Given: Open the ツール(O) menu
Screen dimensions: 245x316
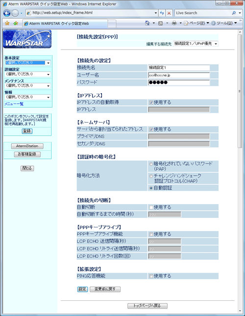Looking at the screenshot, I should (x=224, y=23).
